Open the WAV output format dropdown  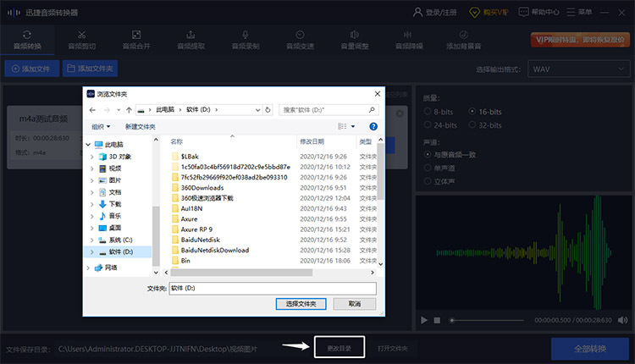[579, 69]
